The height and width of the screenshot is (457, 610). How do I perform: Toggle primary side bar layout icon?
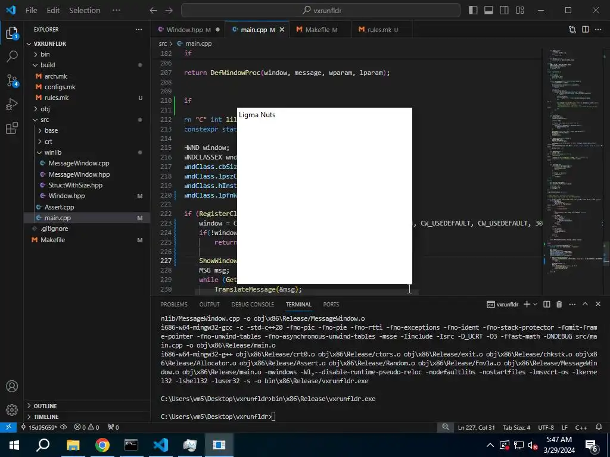(x=473, y=11)
